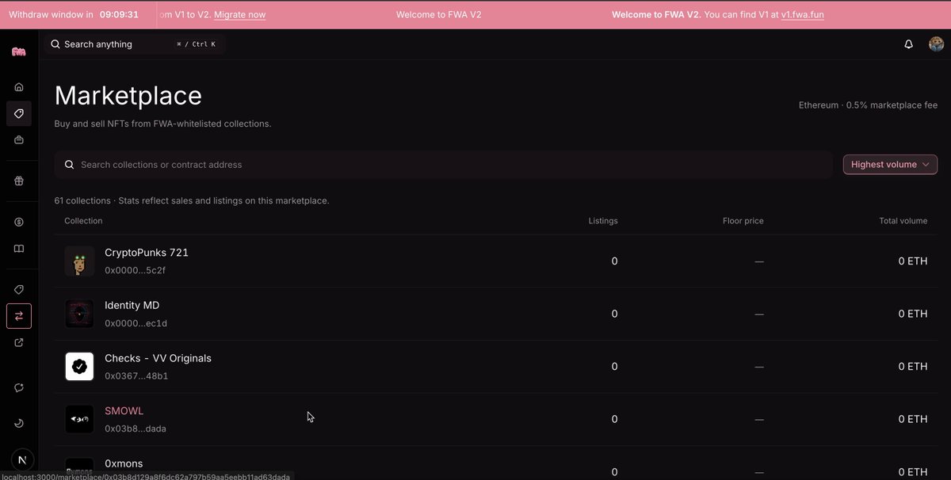Click the 0x0000...5c2f contract address
Viewport: 951px width, 480px height.
(x=136, y=271)
